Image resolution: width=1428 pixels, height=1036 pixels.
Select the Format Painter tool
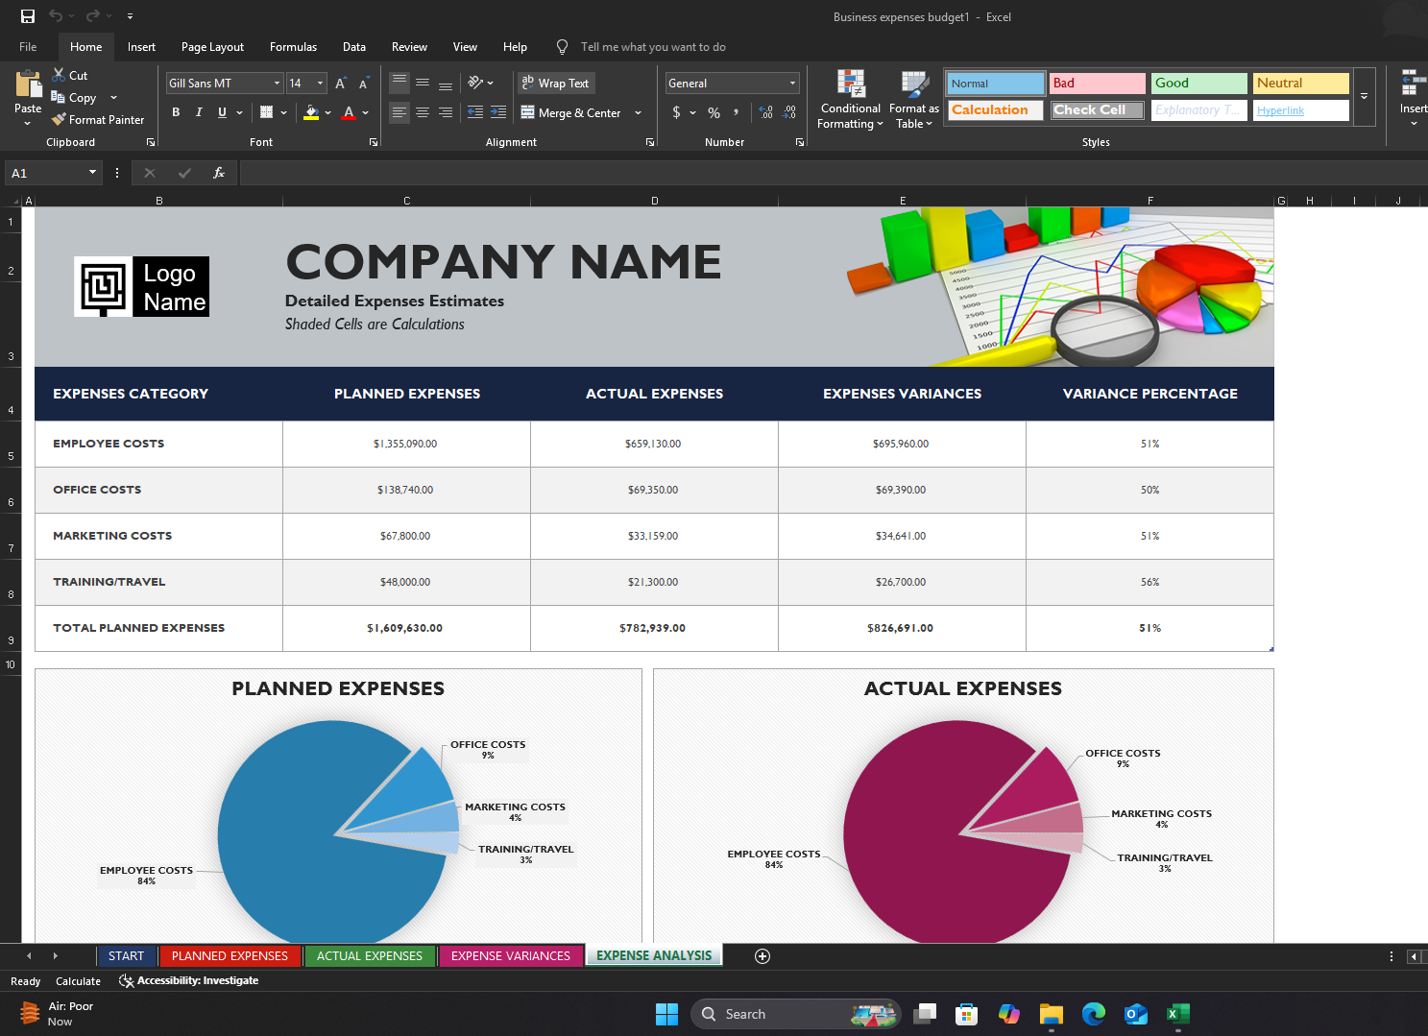(x=98, y=119)
